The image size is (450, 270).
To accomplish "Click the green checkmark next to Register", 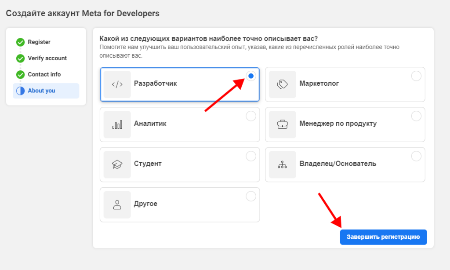I will point(20,42).
